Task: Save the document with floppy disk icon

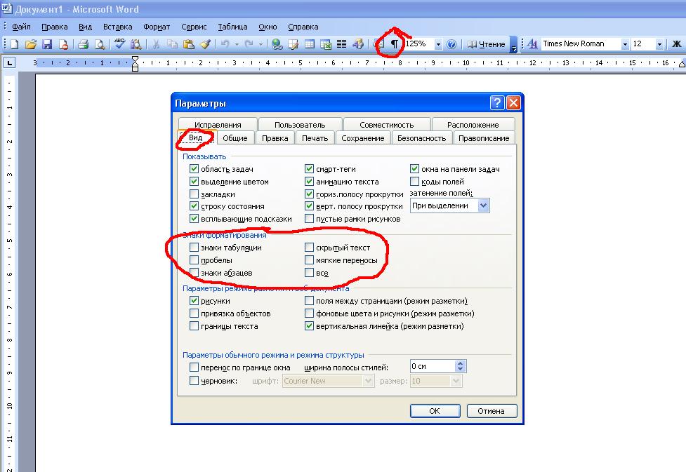Action: pos(47,44)
